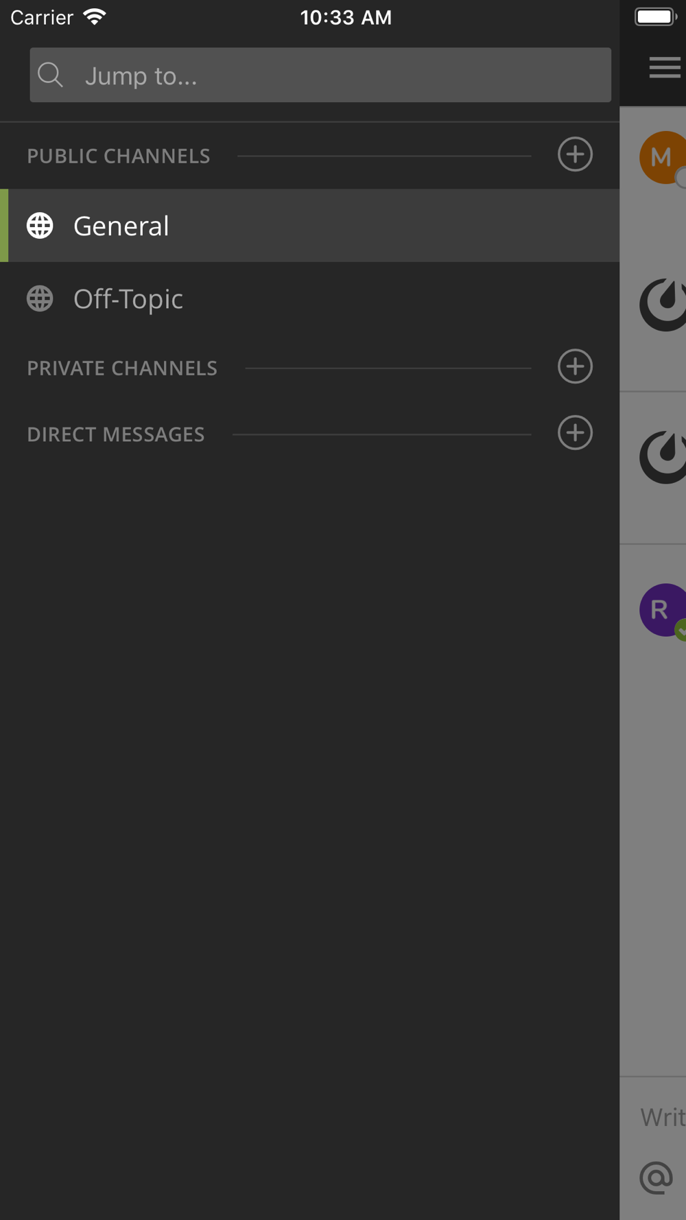This screenshot has height=1220, width=686.
Task: Open the hamburger menu icon
Action: tap(665, 67)
